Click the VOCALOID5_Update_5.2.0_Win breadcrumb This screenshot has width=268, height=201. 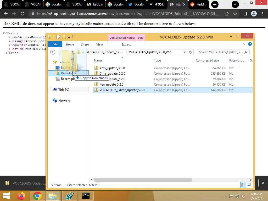click(150, 52)
